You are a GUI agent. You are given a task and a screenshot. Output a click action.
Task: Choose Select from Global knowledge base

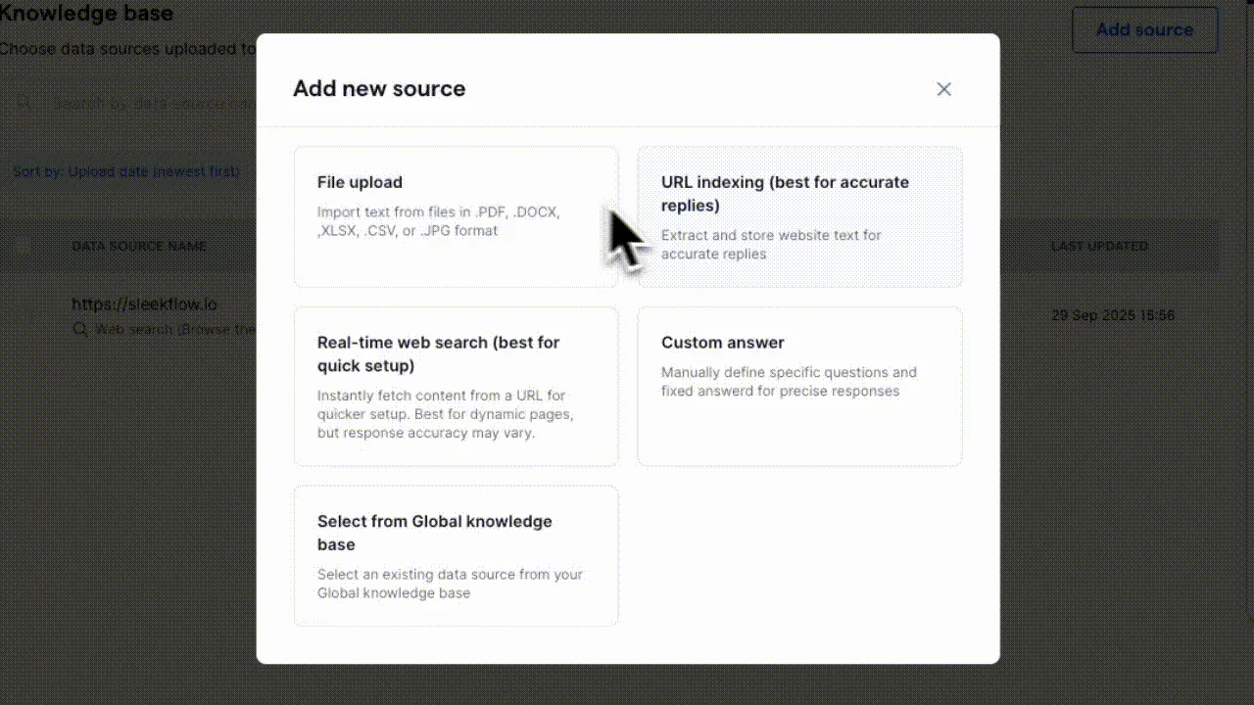[457, 556]
